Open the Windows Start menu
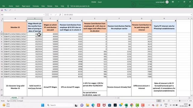Screen dimensions: 193x108 point(43,105)
